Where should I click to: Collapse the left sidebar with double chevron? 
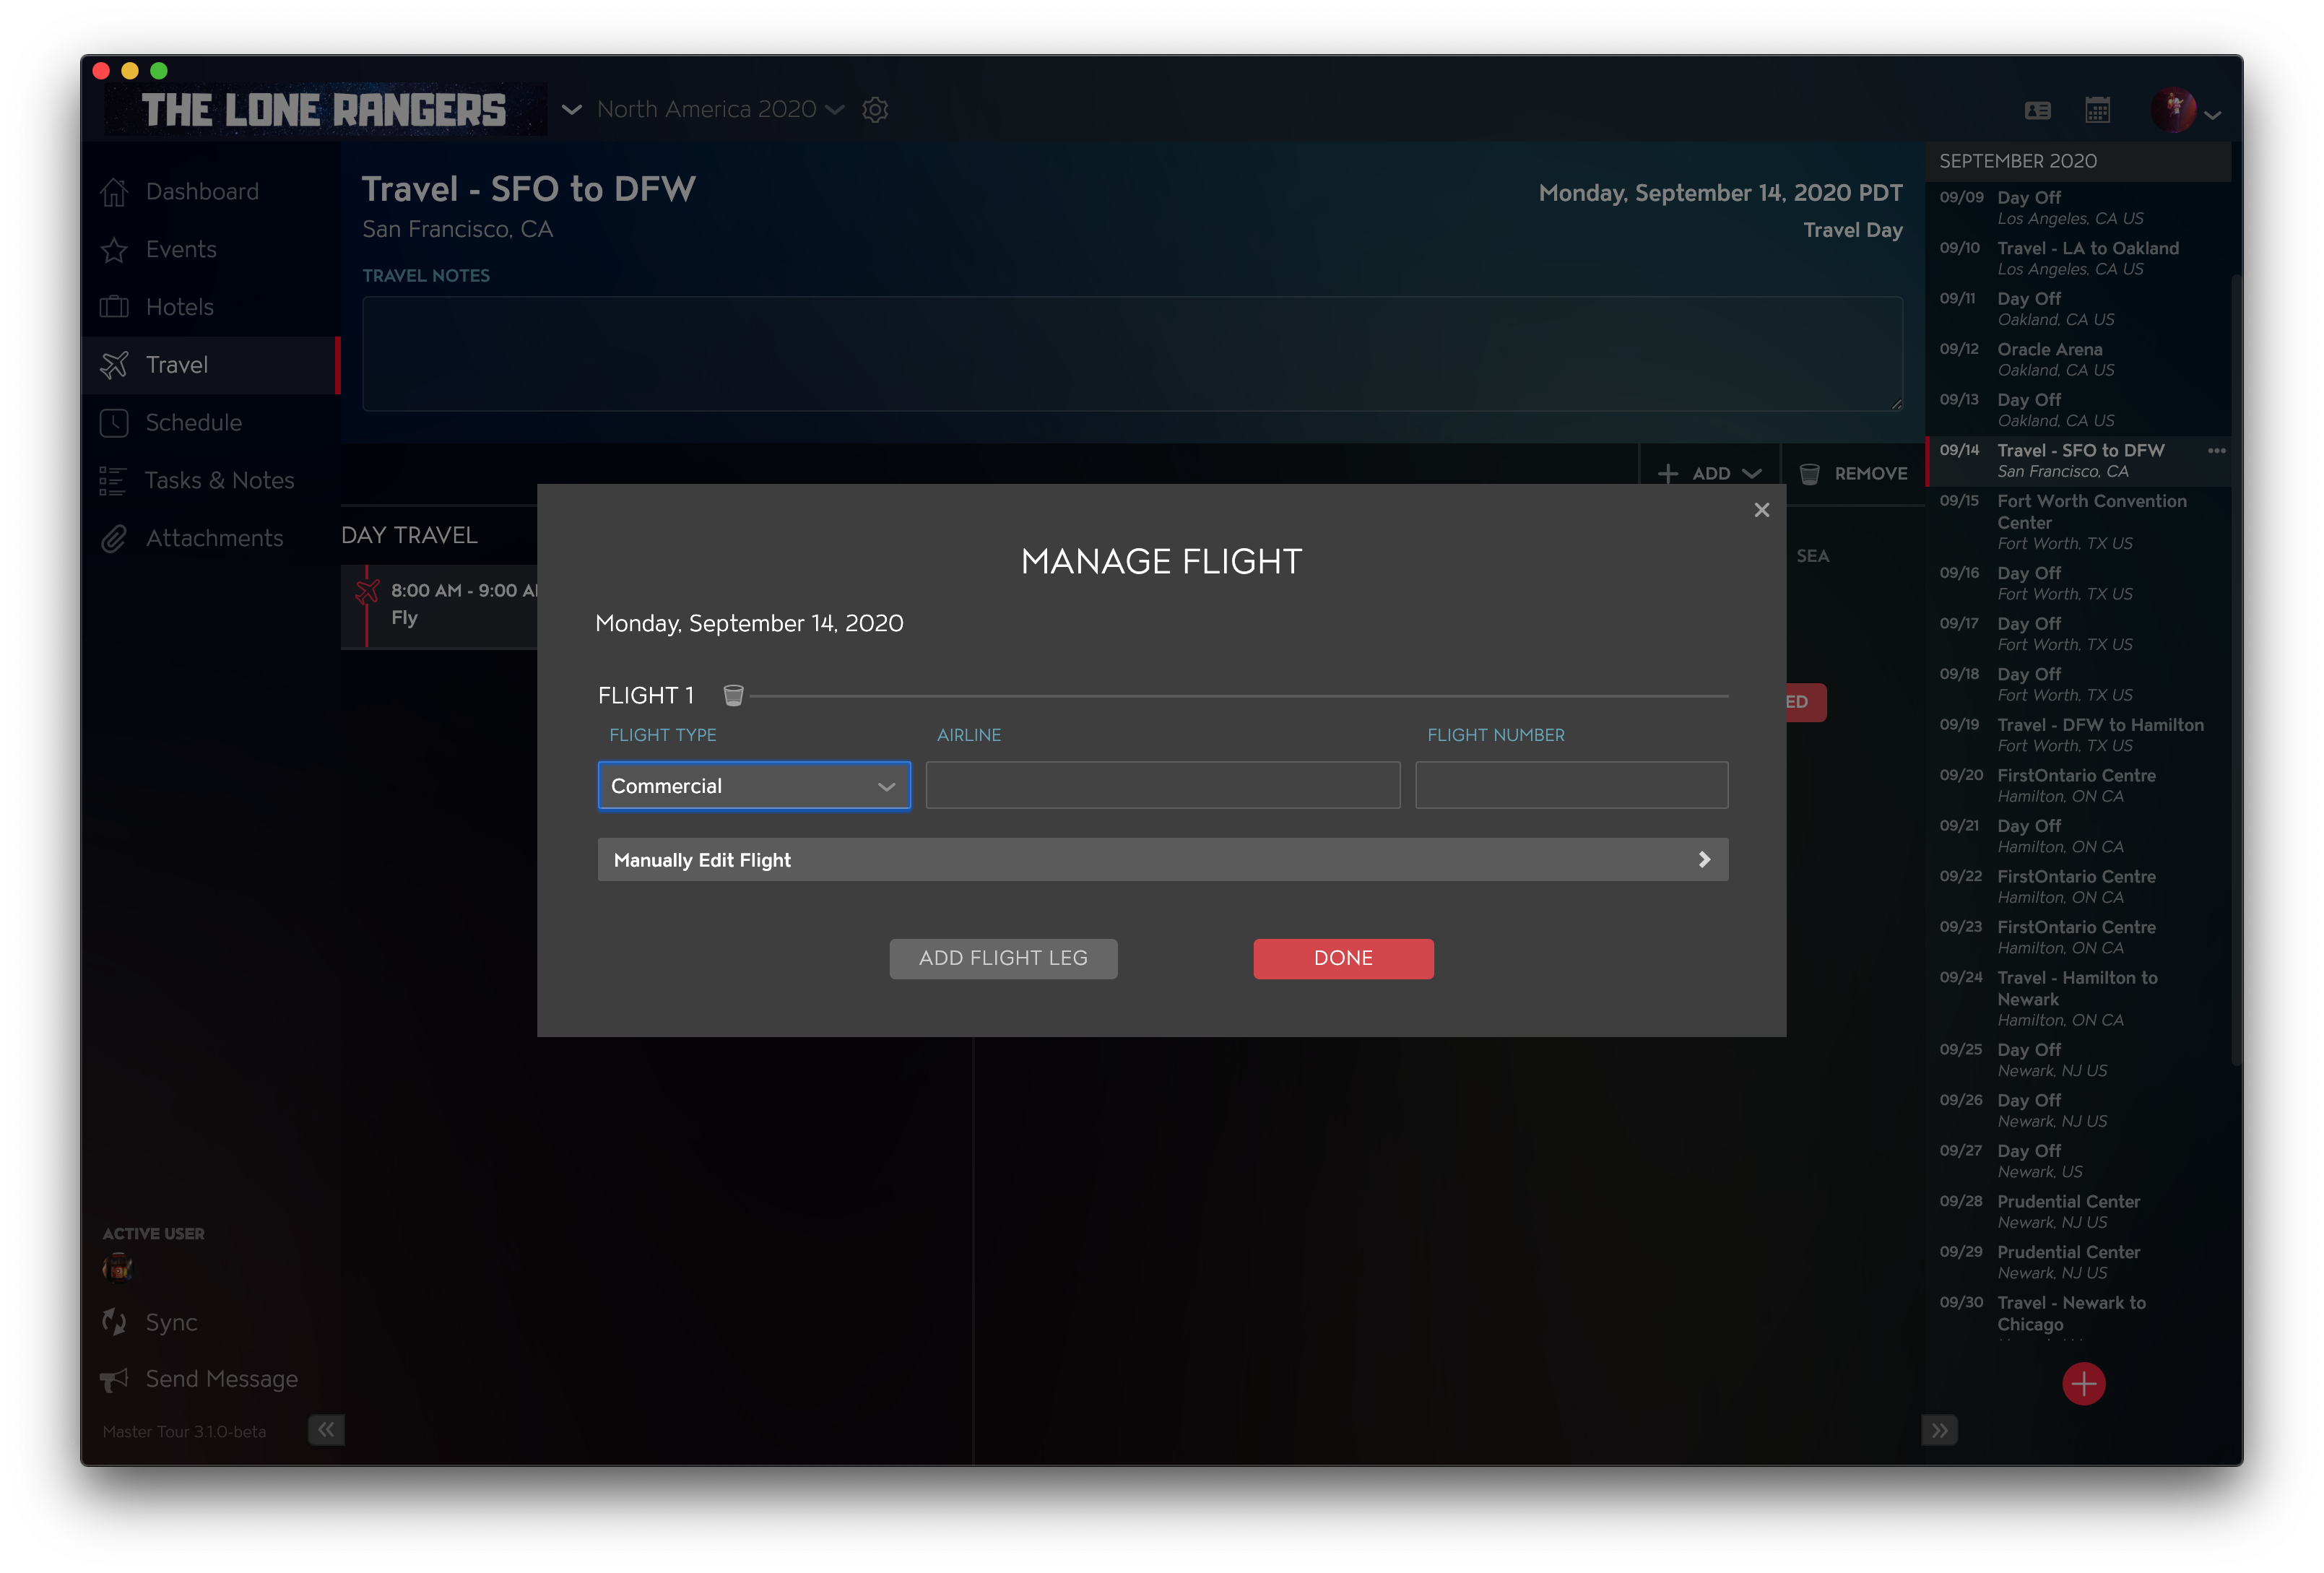(327, 1430)
